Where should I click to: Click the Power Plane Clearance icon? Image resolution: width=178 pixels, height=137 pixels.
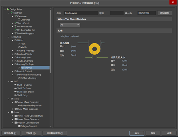[x=16, y=119]
